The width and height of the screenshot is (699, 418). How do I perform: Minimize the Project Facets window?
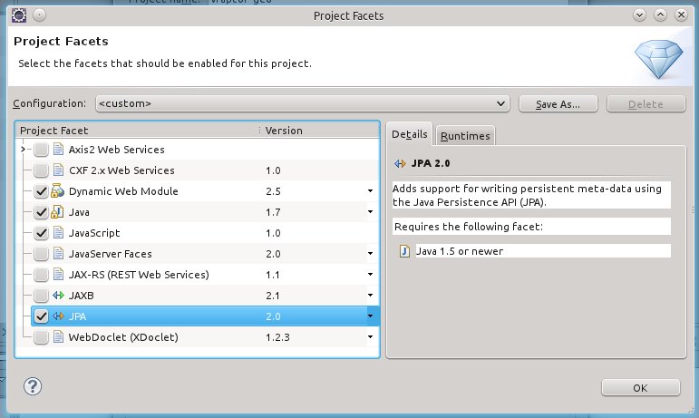click(x=639, y=15)
